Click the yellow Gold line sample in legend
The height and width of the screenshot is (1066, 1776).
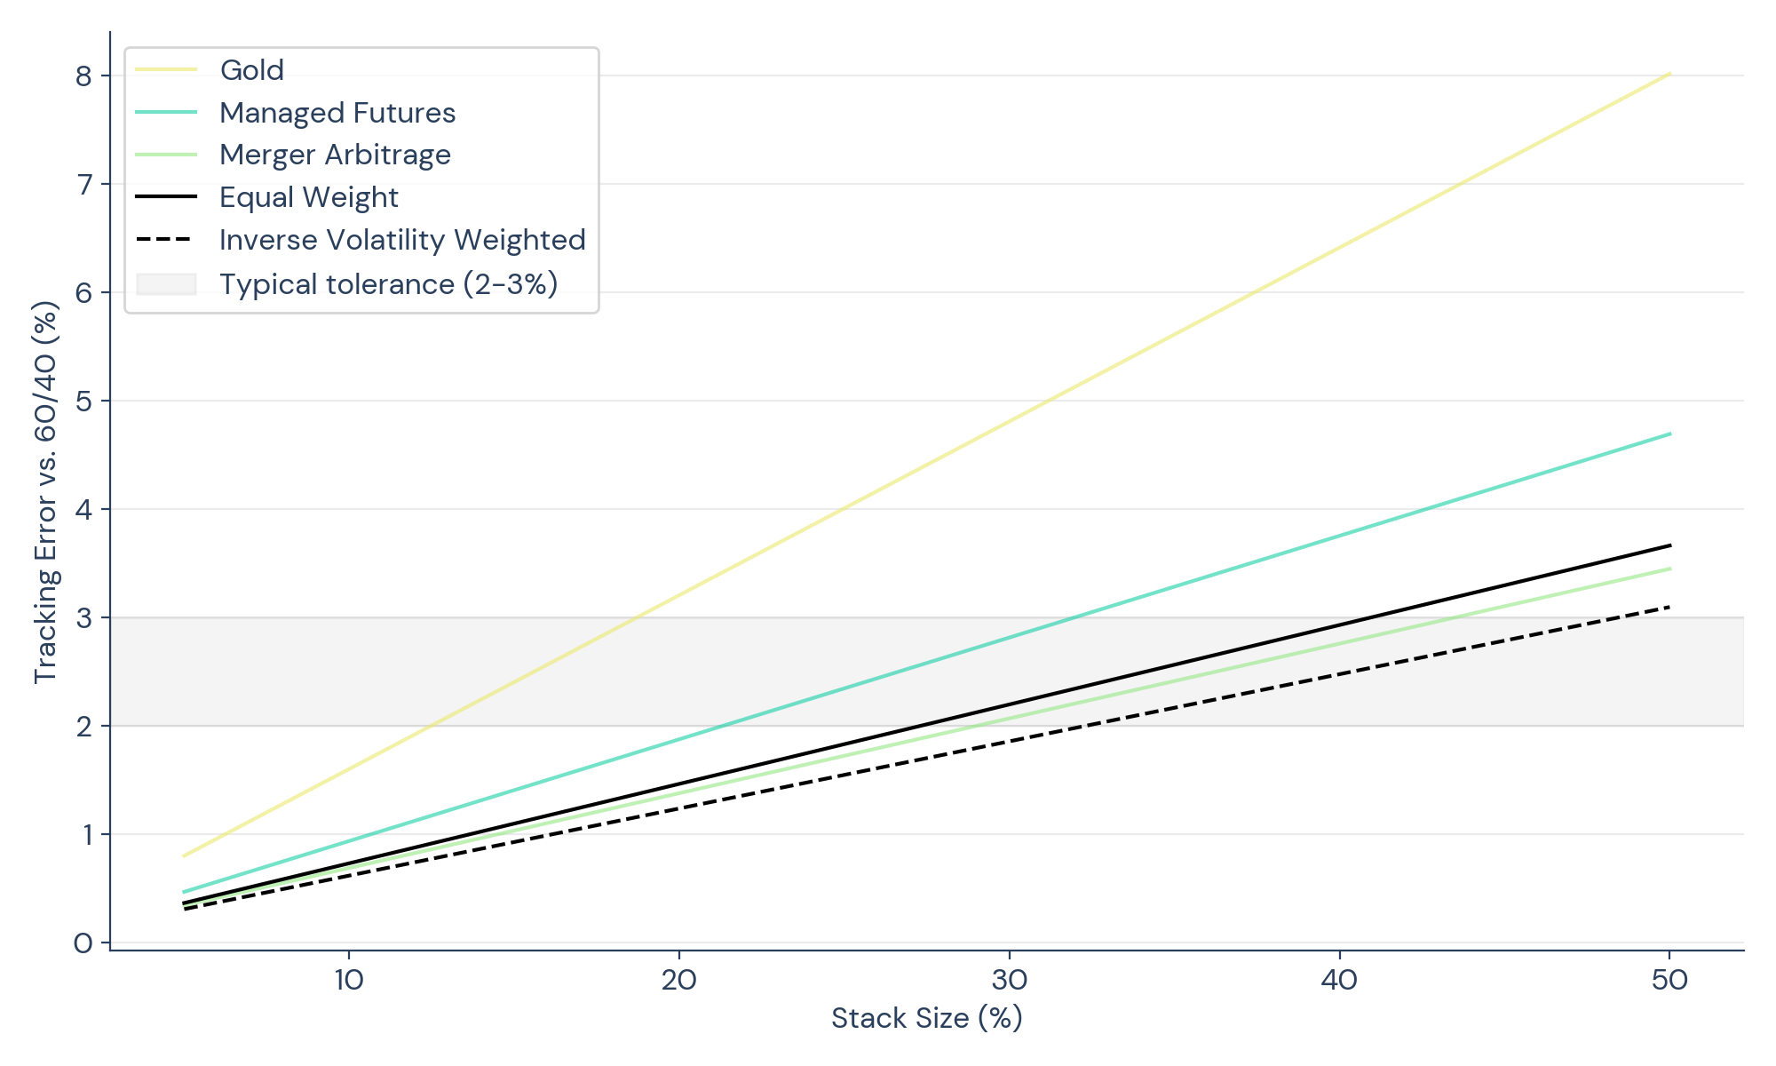point(166,69)
